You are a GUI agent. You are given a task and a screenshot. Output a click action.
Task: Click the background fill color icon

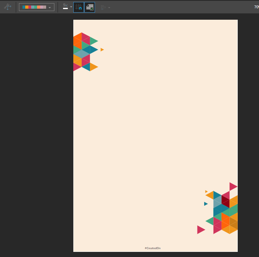click(65, 7)
